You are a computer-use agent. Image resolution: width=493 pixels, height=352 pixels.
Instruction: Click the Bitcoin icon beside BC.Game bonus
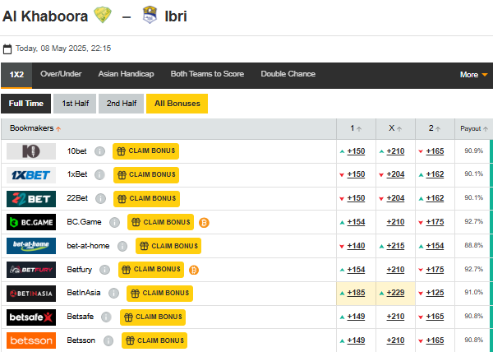pyautogui.click(x=204, y=222)
